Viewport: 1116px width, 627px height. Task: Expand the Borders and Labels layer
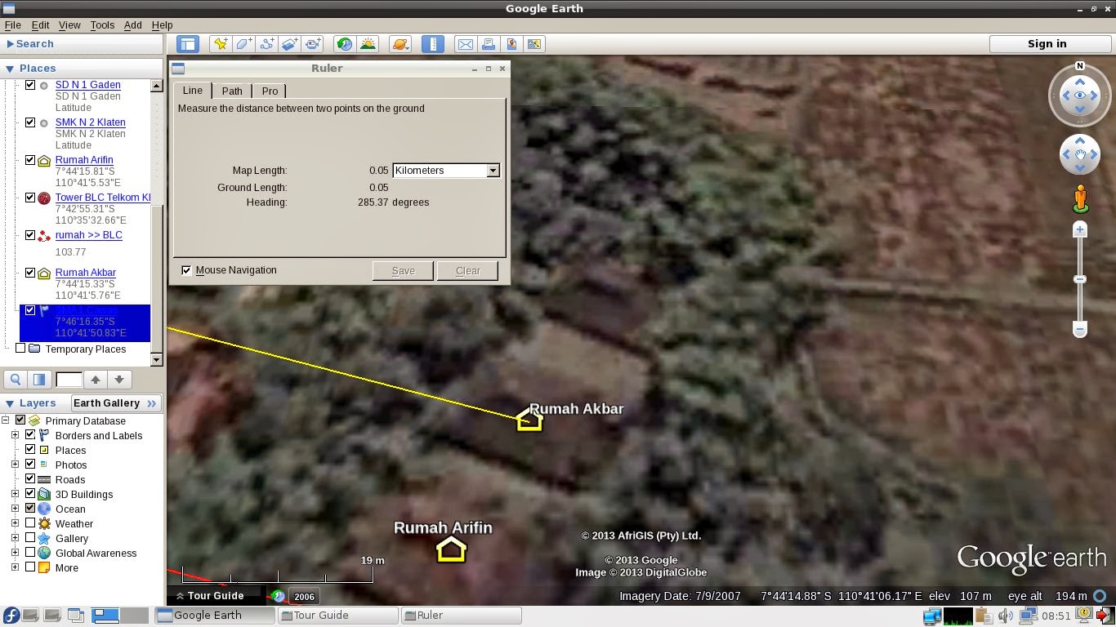15,435
